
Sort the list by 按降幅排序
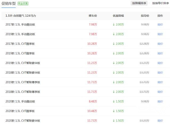[139, 3]
